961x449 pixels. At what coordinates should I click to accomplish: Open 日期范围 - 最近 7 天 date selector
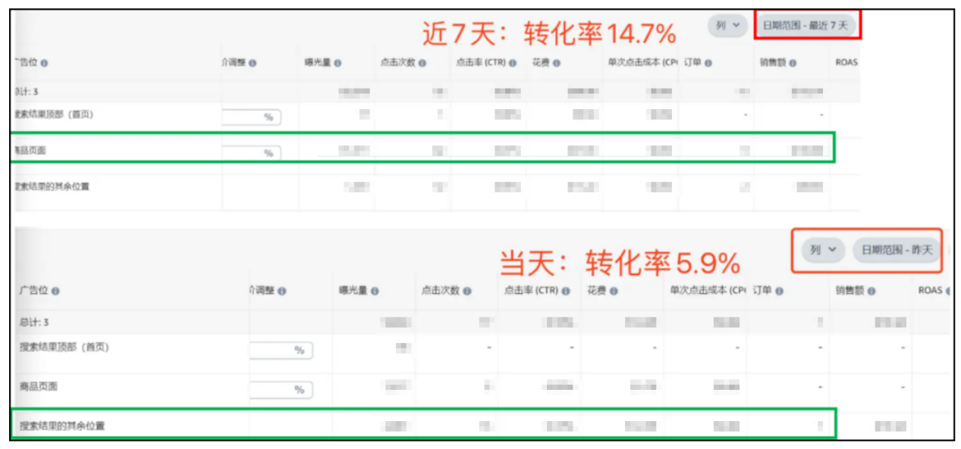pos(806,26)
